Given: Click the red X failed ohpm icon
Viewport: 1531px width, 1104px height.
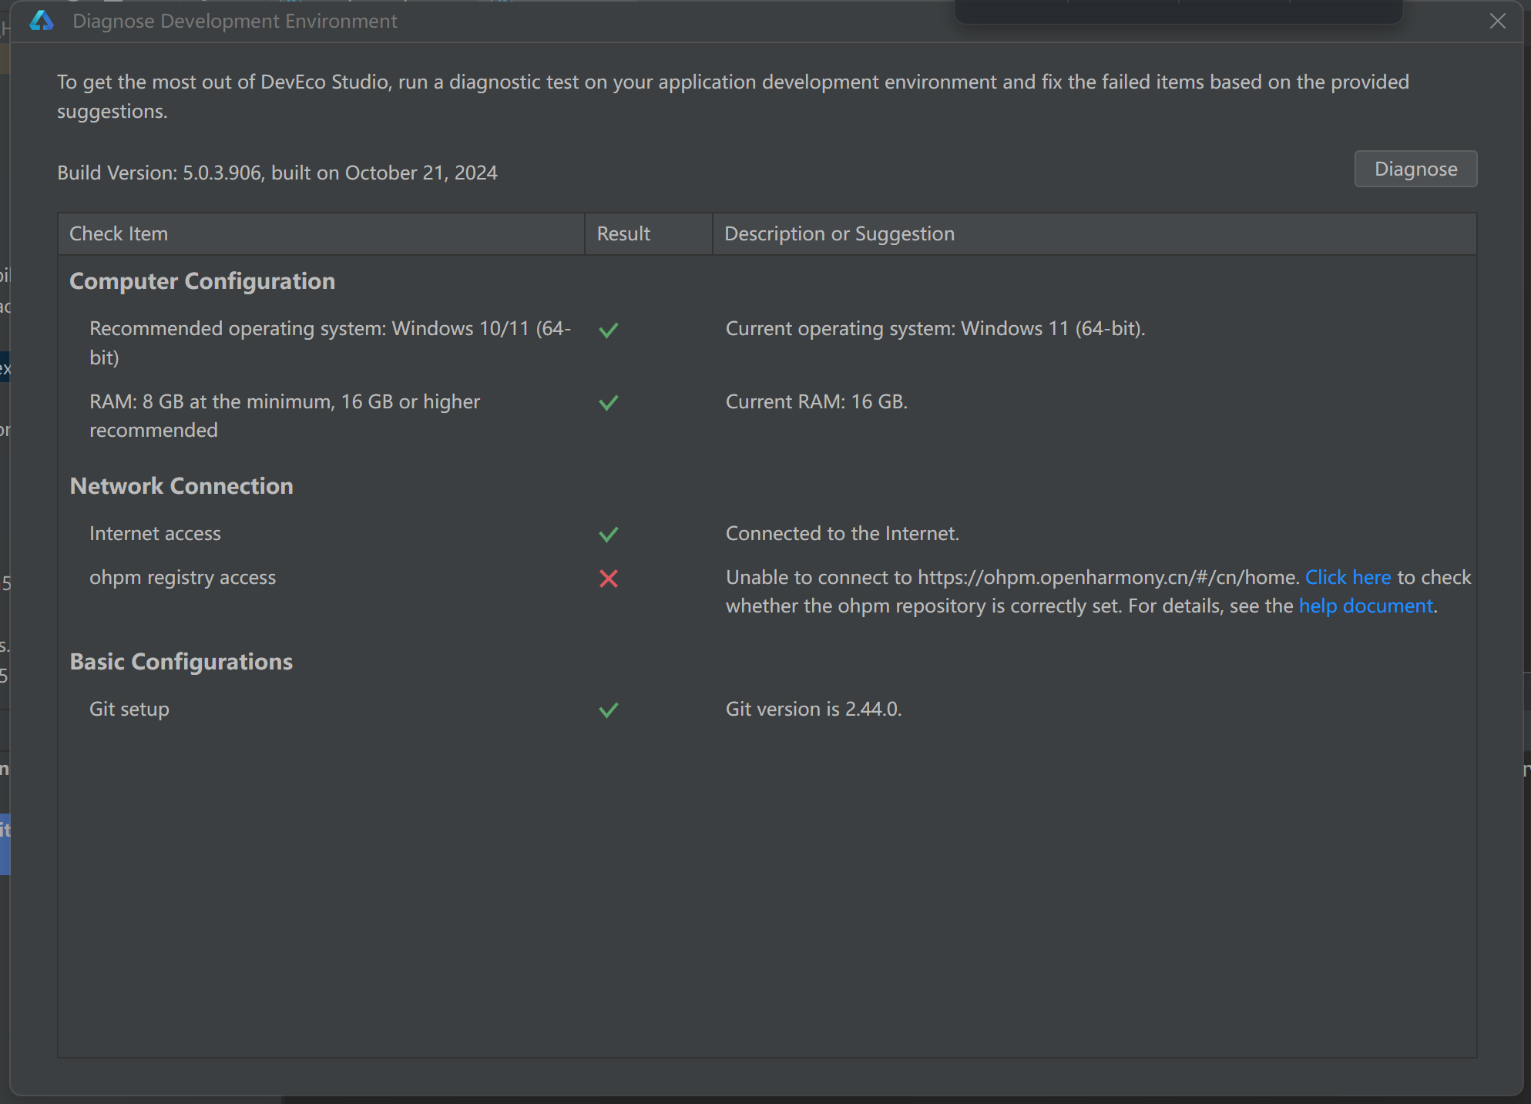Looking at the screenshot, I should (609, 579).
